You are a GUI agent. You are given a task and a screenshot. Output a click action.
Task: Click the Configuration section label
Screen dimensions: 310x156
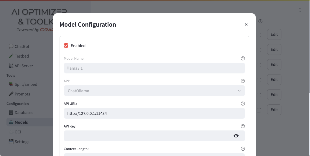click(x=18, y=104)
